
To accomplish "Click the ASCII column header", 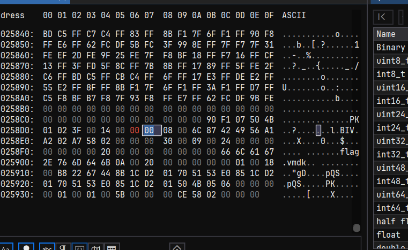I will 294,16.
